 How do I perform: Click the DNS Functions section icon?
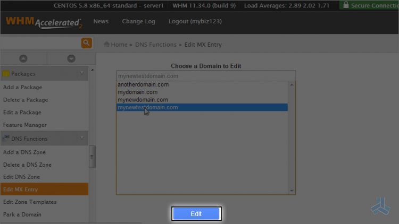pyautogui.click(x=6, y=139)
